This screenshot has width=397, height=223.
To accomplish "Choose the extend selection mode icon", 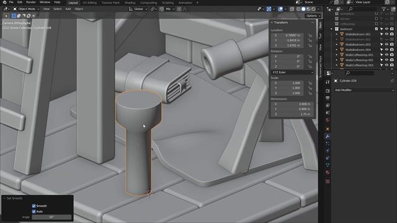I will pos(19,15).
